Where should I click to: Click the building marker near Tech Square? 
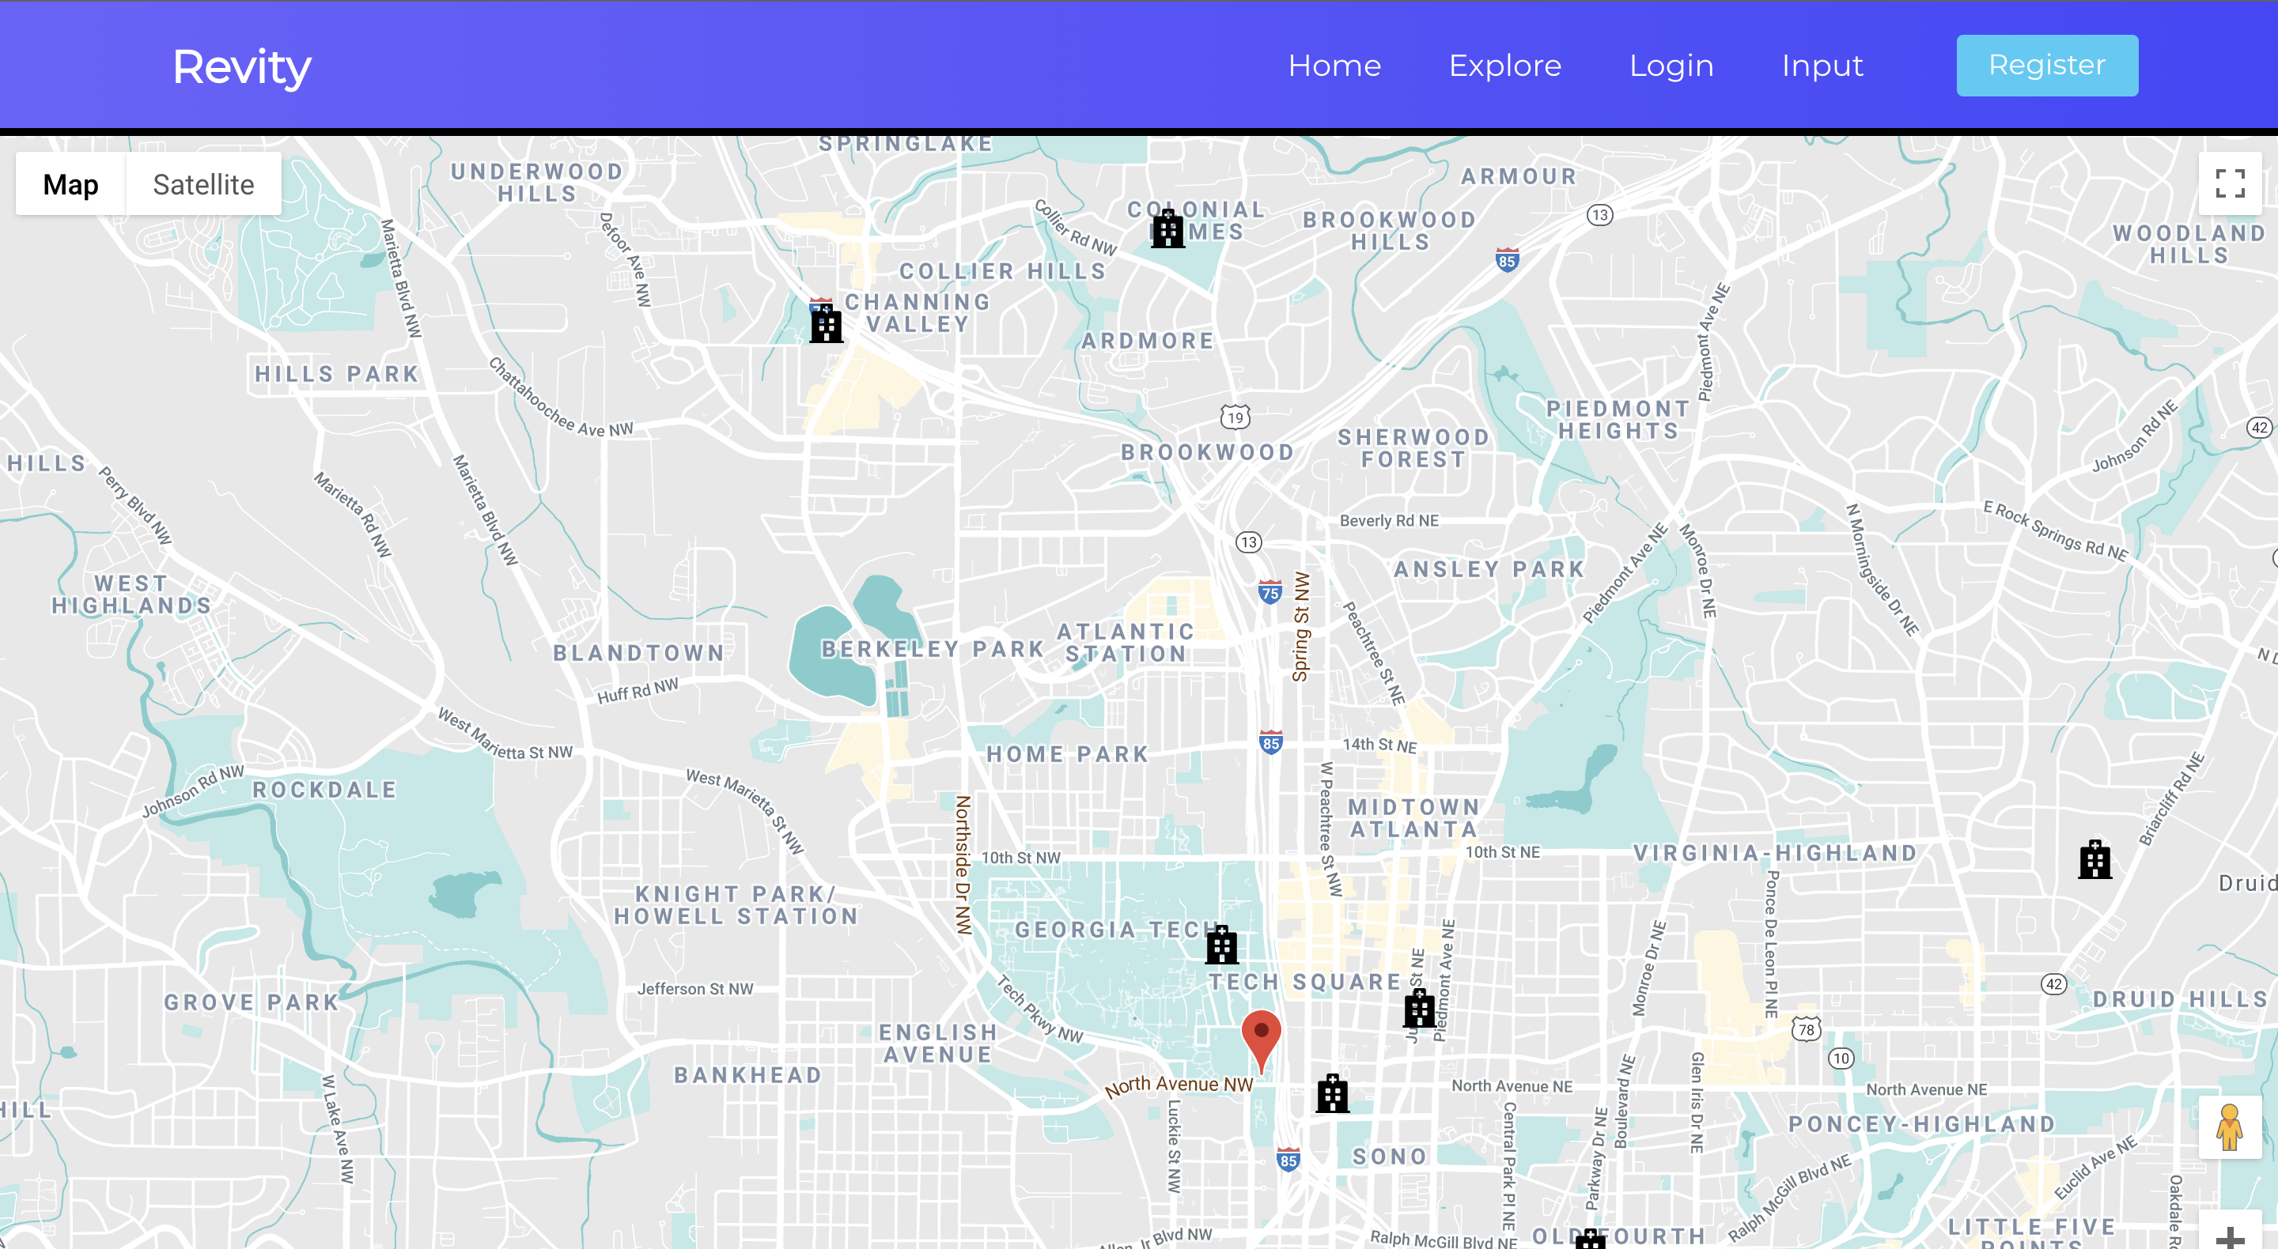tap(1419, 1009)
